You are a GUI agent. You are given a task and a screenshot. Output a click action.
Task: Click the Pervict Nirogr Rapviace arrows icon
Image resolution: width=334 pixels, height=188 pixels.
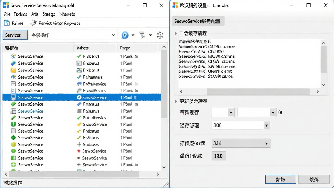(x=34, y=23)
